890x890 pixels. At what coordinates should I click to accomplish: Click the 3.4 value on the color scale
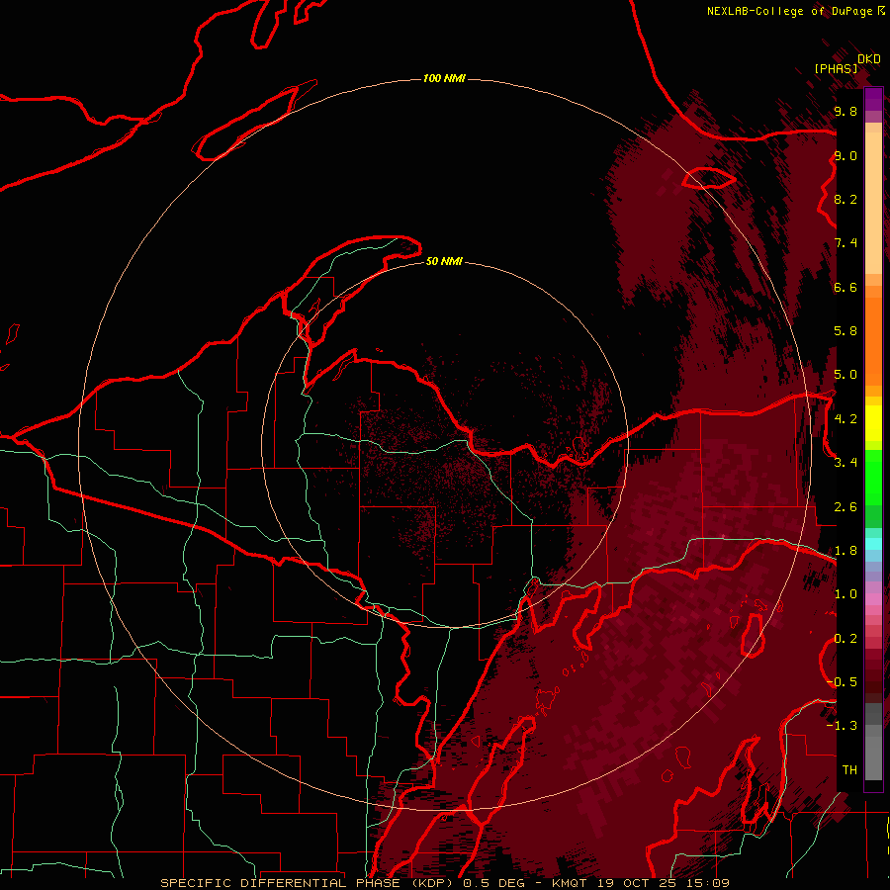[845, 463]
